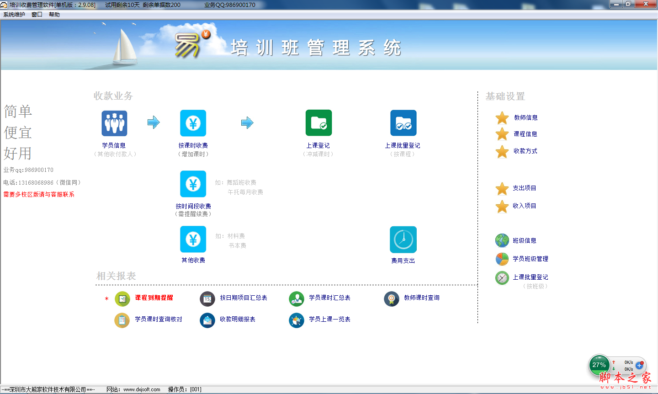Click the application icon in the title bar
658x394 pixels.
(x=4, y=5)
